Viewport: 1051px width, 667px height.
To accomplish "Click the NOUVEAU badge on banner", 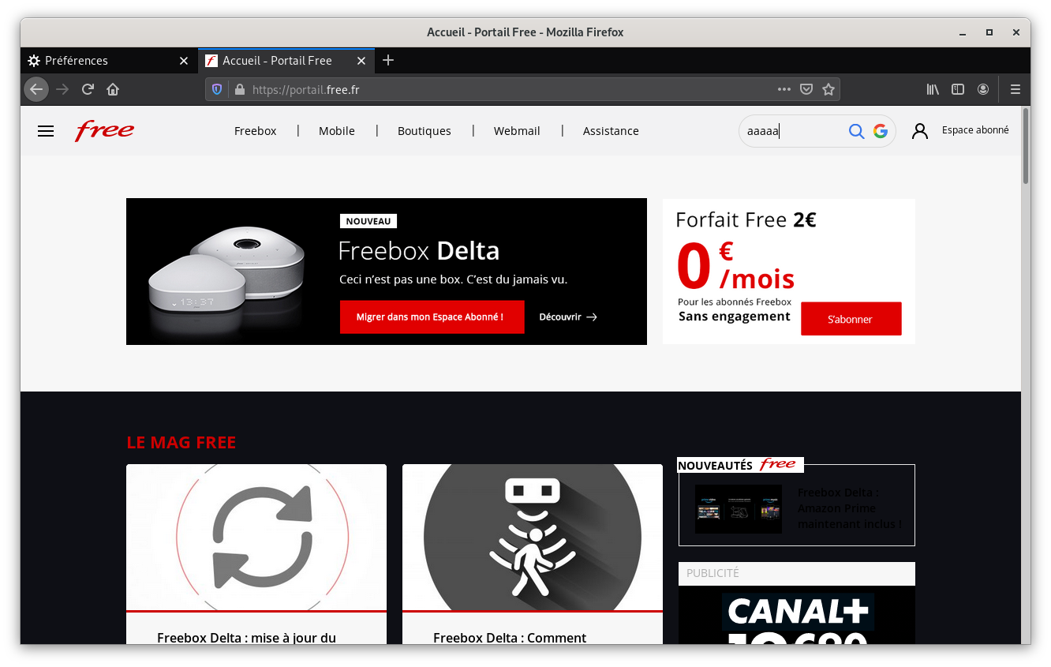I will point(368,221).
